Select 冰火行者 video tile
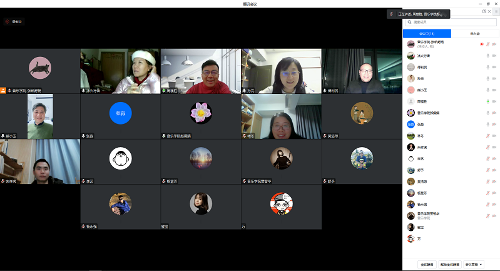The height and width of the screenshot is (271, 500). (x=120, y=71)
